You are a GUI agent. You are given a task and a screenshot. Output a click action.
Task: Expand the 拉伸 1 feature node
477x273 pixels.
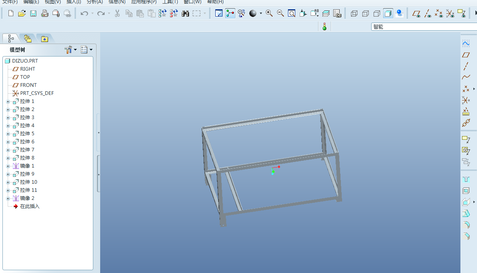click(8, 101)
